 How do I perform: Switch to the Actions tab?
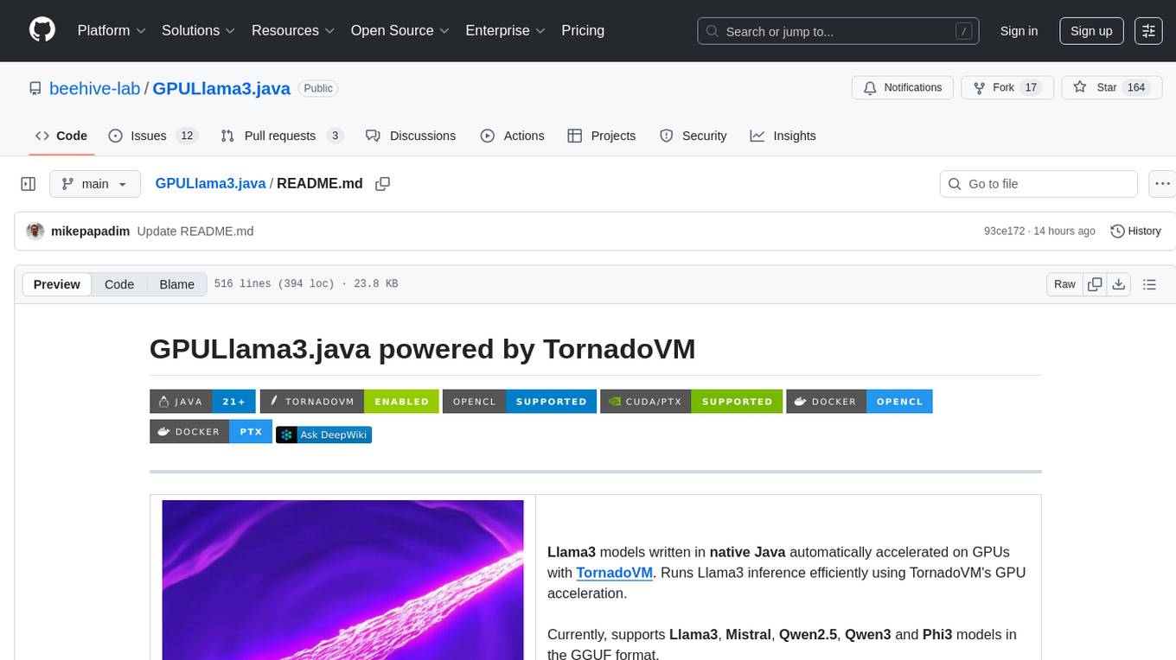click(513, 136)
